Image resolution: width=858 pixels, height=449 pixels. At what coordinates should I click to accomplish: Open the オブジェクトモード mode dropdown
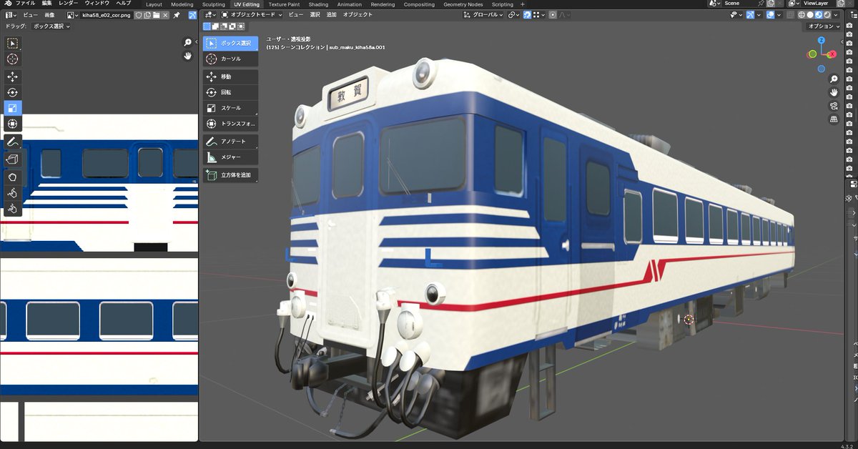252,14
